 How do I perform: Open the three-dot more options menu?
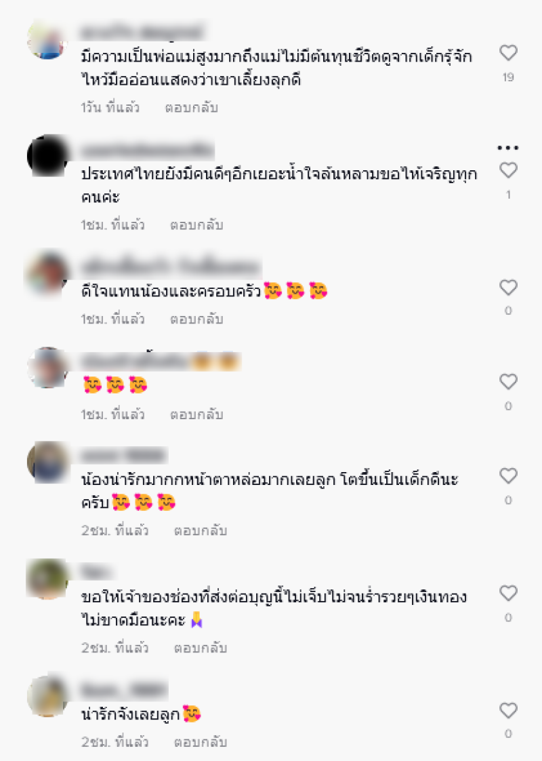(x=508, y=148)
